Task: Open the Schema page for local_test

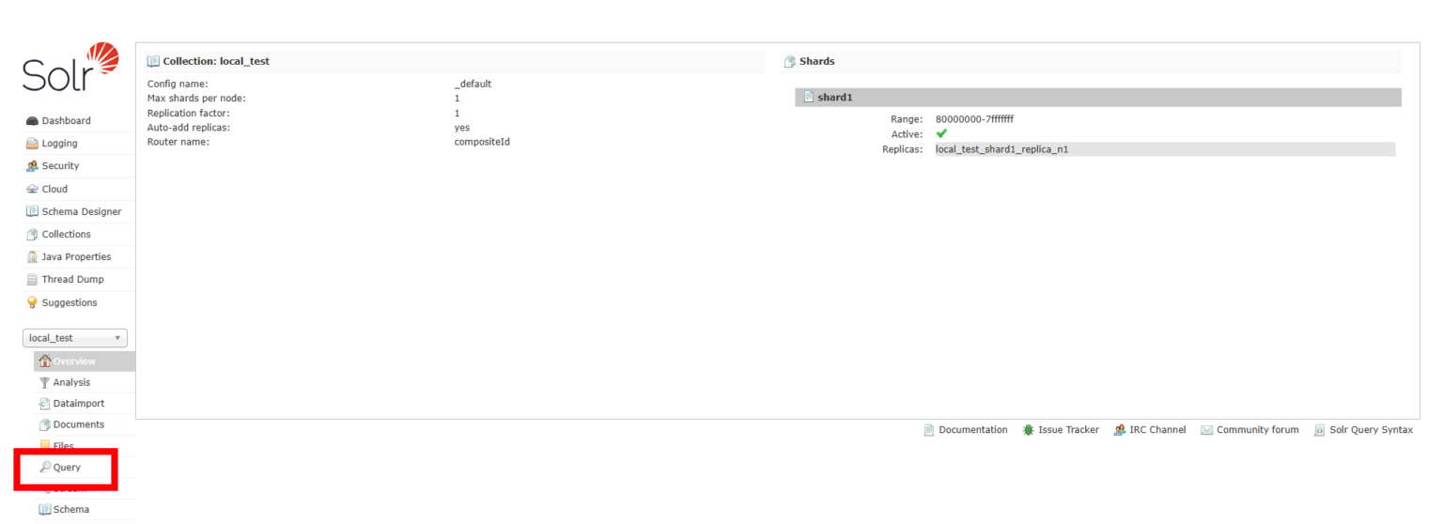Action: [70, 509]
